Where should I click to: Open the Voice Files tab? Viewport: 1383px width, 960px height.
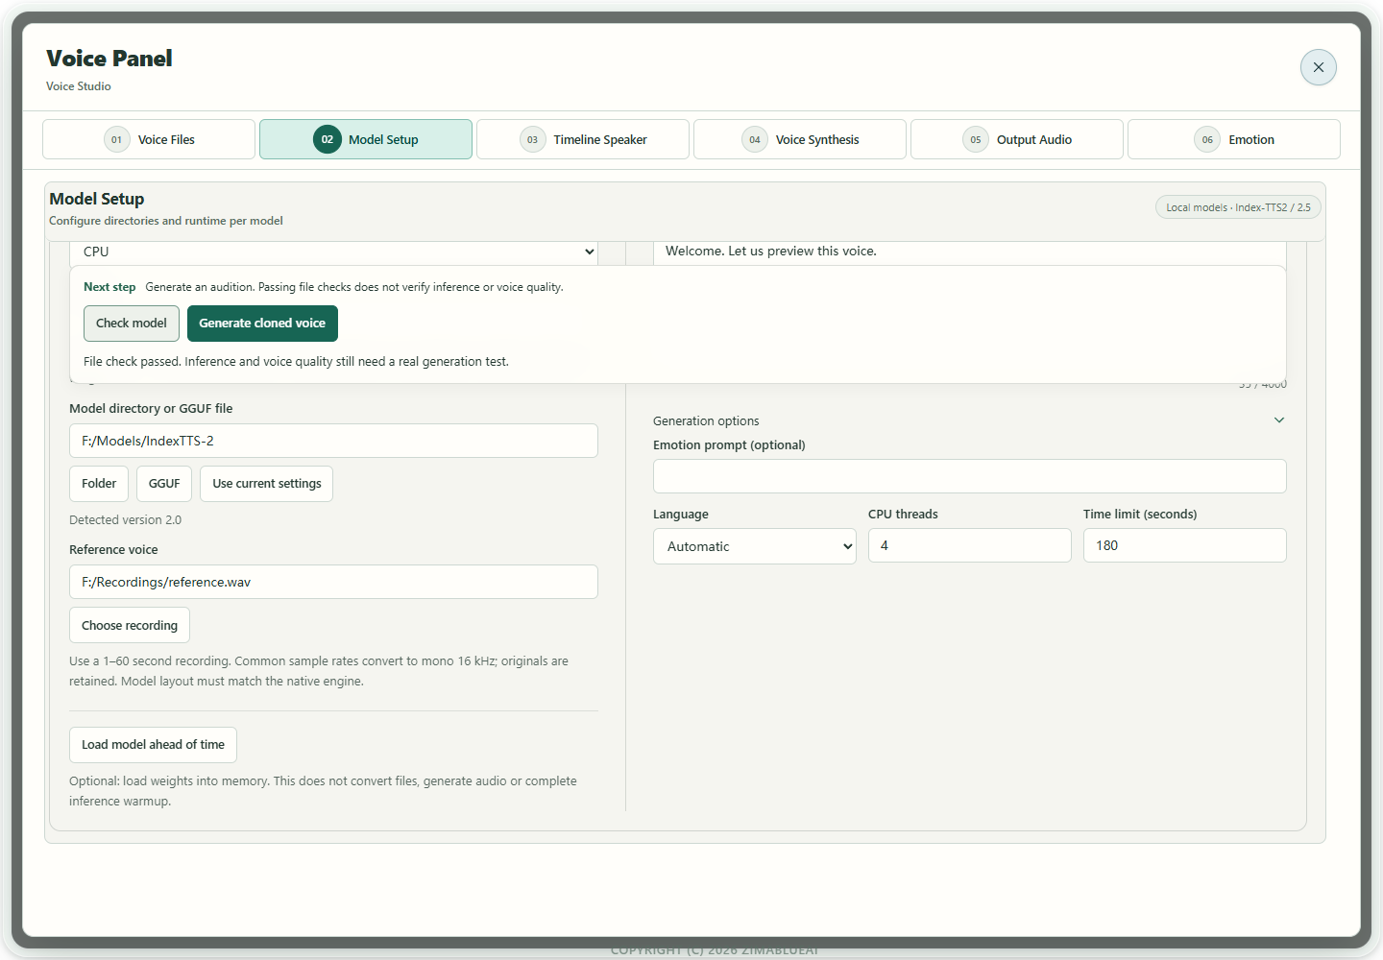pyautogui.click(x=149, y=139)
